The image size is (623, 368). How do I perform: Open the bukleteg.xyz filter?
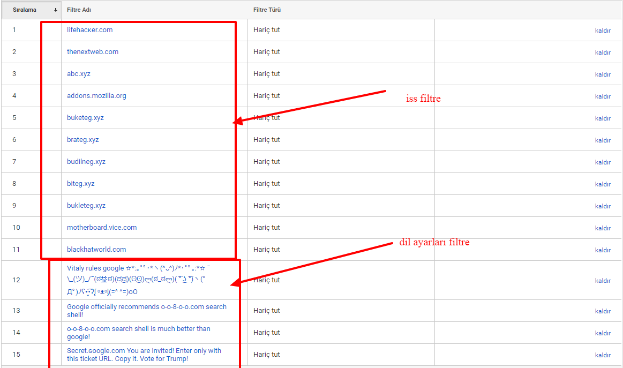point(86,206)
